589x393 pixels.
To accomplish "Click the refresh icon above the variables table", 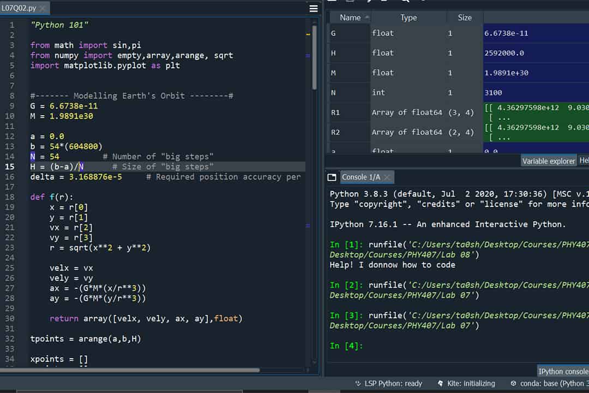I will 423,2.
